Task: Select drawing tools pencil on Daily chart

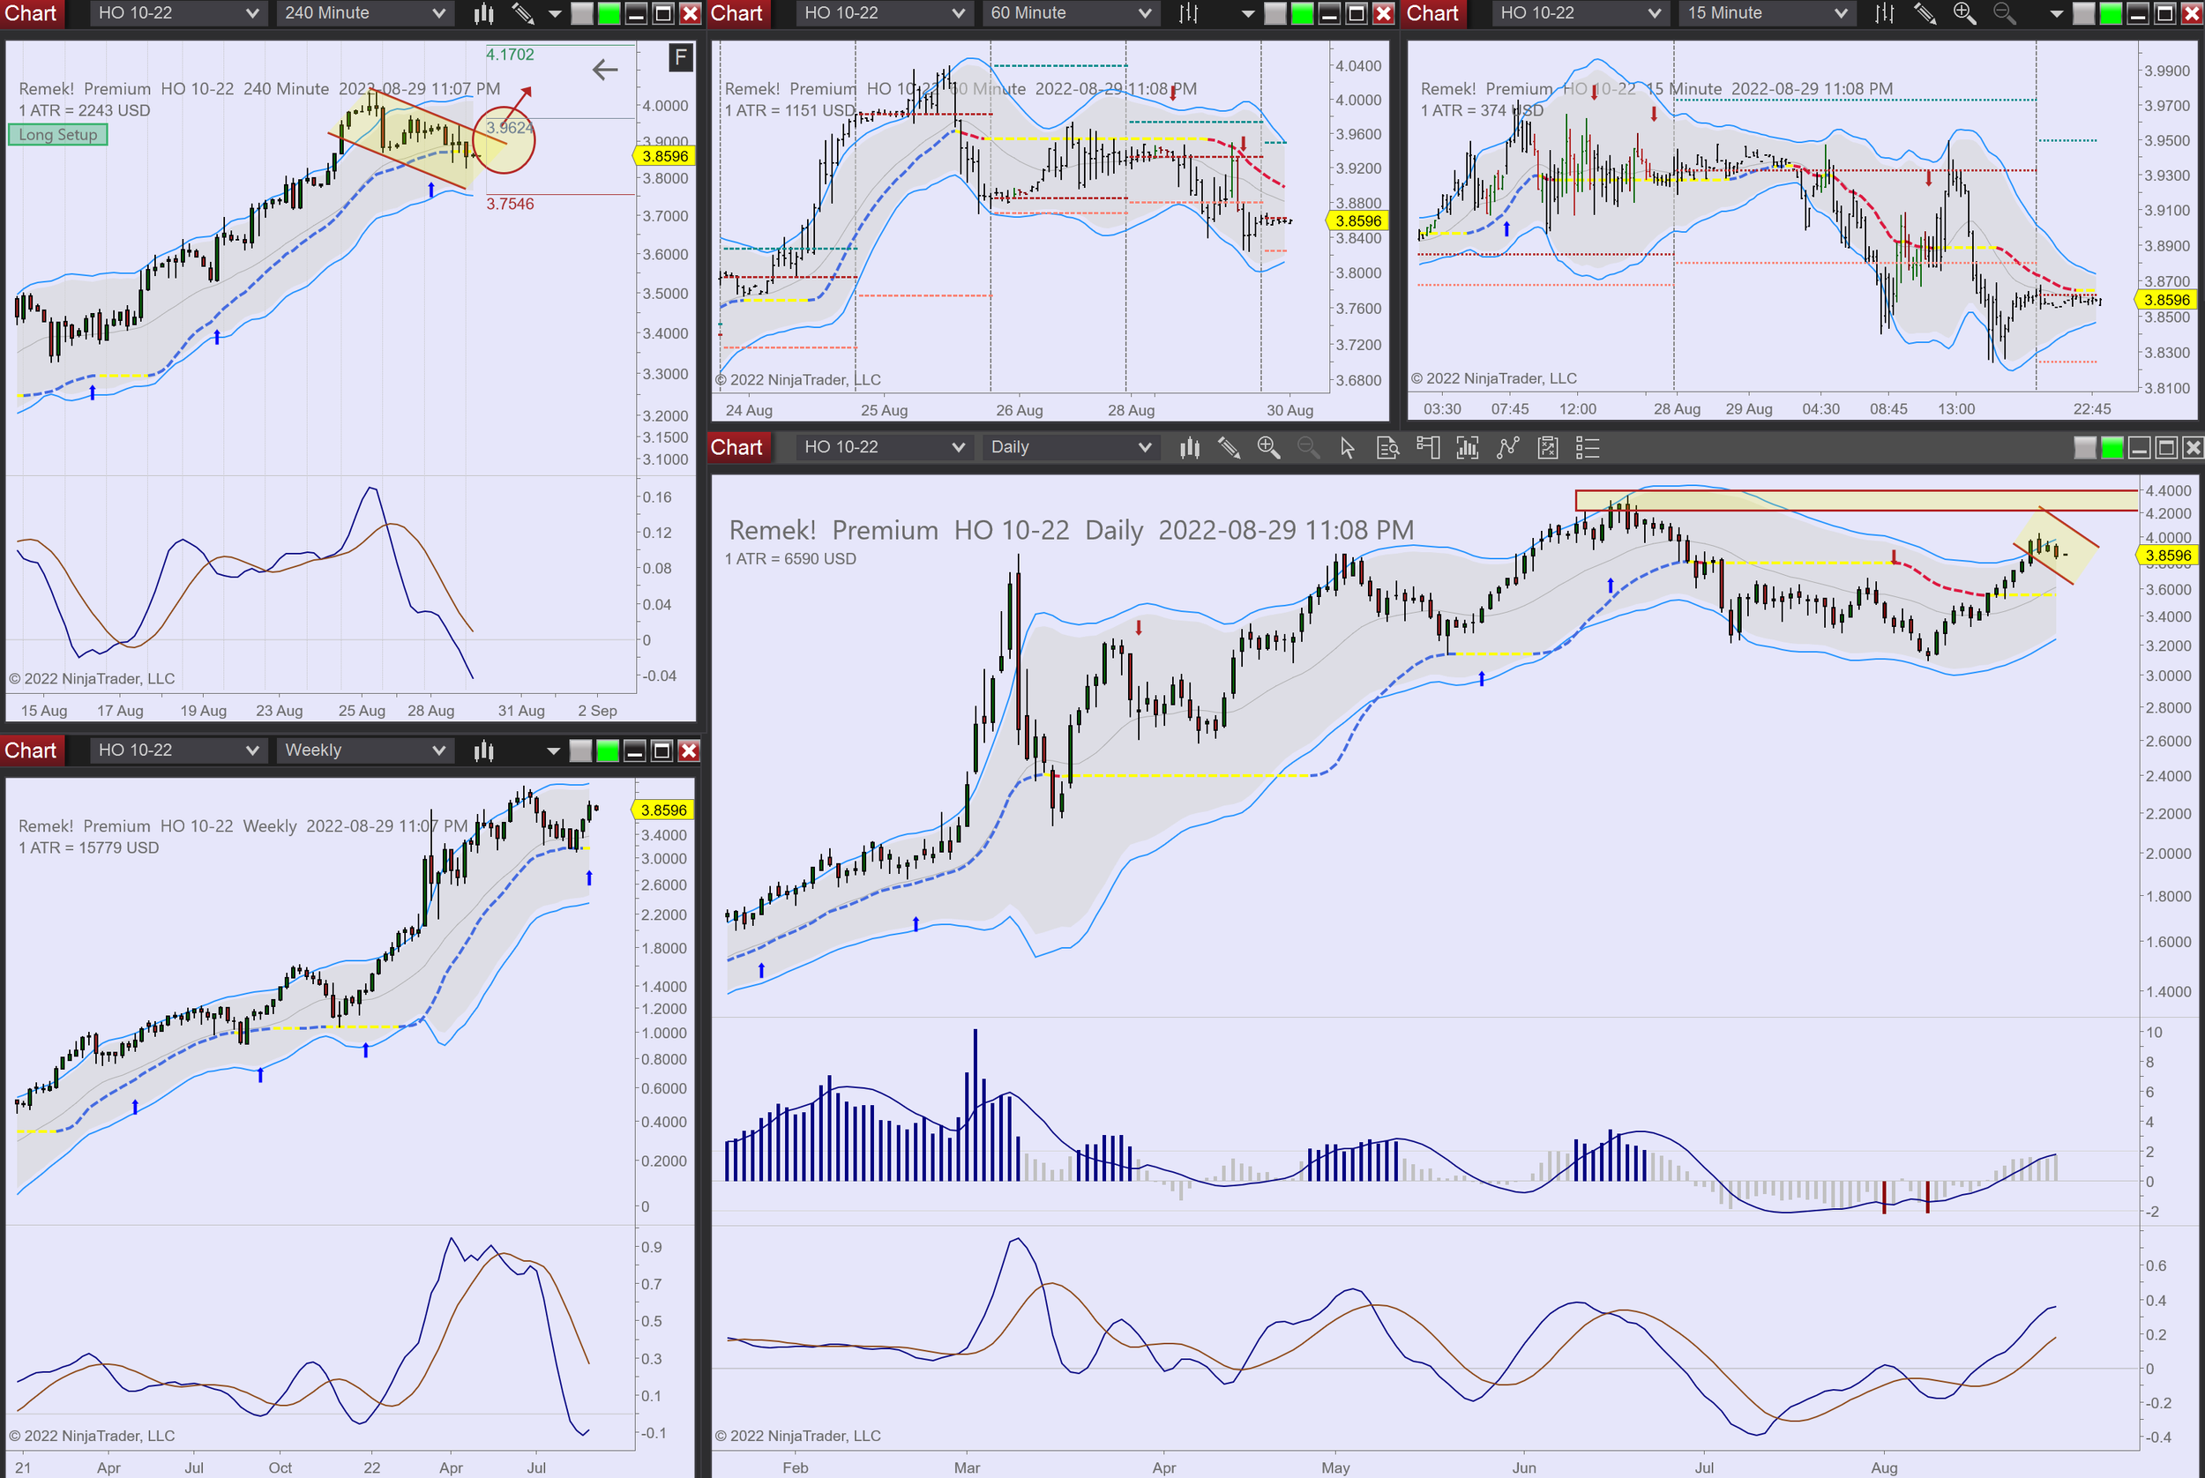Action: click(x=1229, y=448)
